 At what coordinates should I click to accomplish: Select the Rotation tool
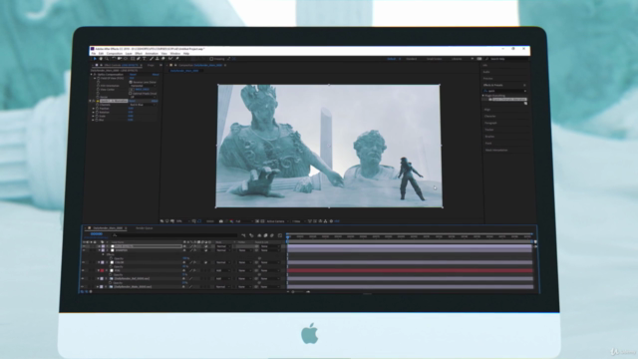(x=114, y=59)
